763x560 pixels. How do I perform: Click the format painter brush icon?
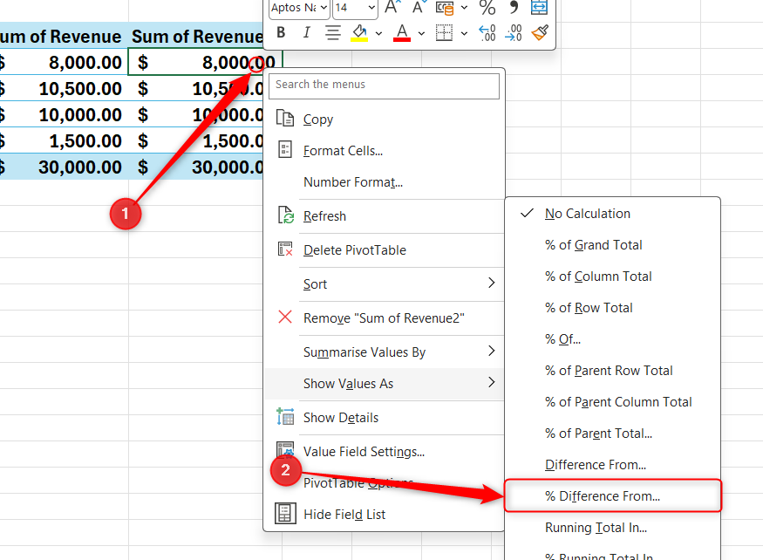540,32
